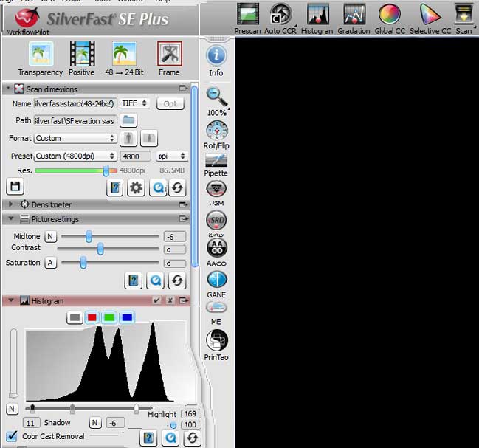The height and width of the screenshot is (448, 479).
Task: Cancel Histogram changes with X
Action: coord(170,300)
